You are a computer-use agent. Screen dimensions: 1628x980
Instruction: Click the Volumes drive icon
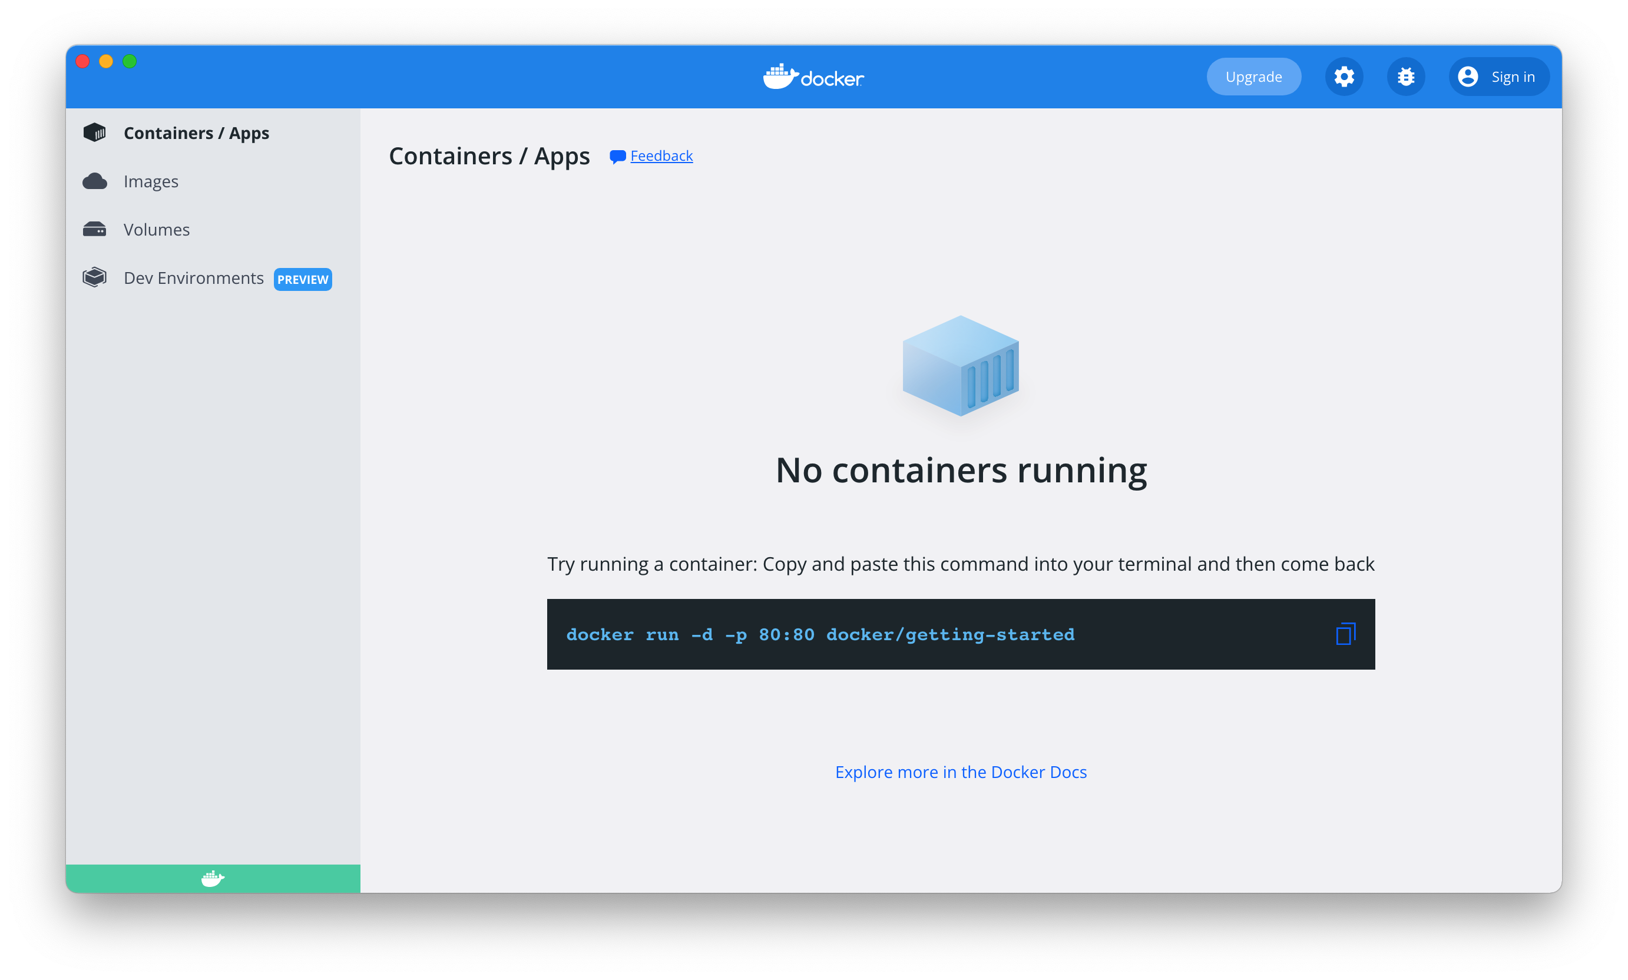tap(94, 229)
